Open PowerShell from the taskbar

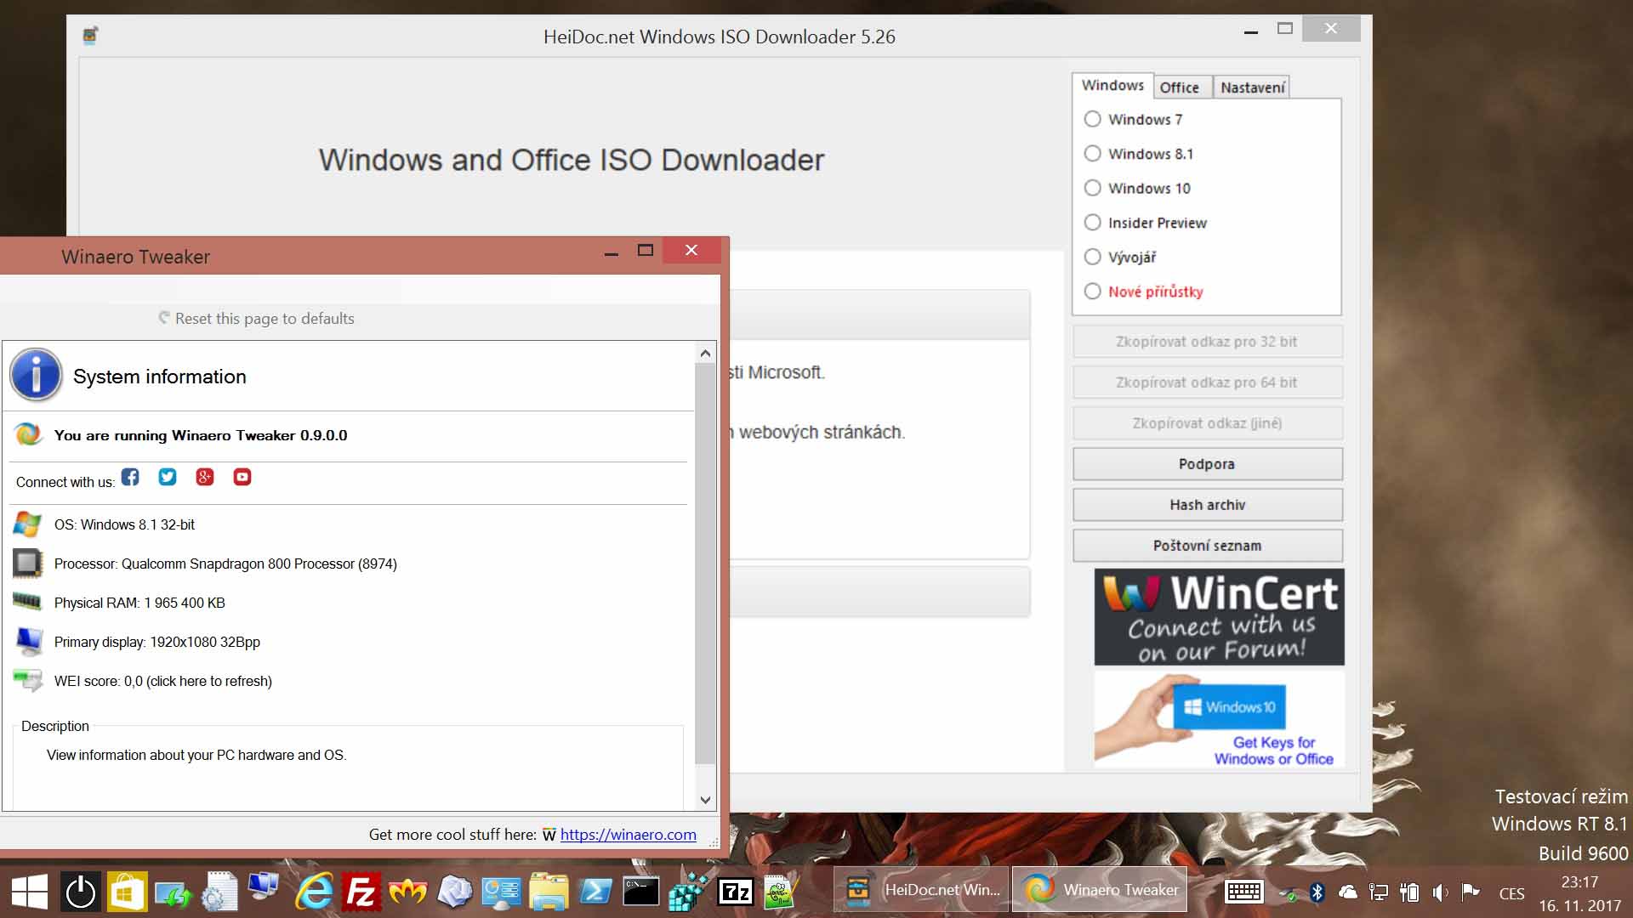pos(595,892)
